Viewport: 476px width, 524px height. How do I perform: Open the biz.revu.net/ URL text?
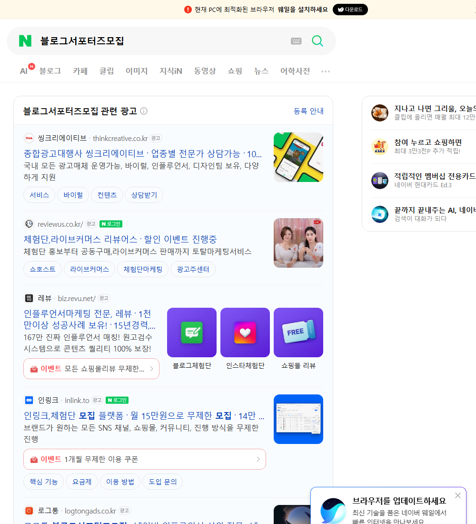(77, 298)
